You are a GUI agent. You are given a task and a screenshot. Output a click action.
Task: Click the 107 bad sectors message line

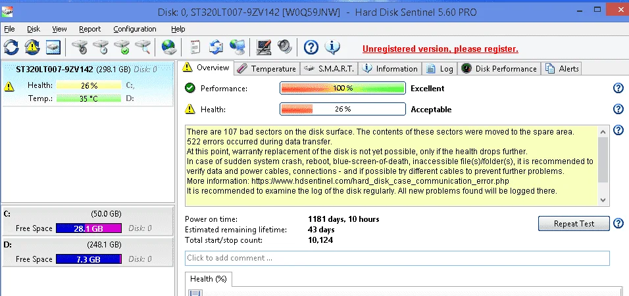381,132
